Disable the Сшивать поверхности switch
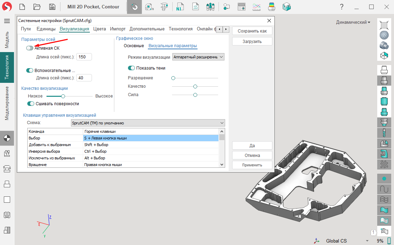The height and width of the screenshot is (245, 394). point(31,104)
